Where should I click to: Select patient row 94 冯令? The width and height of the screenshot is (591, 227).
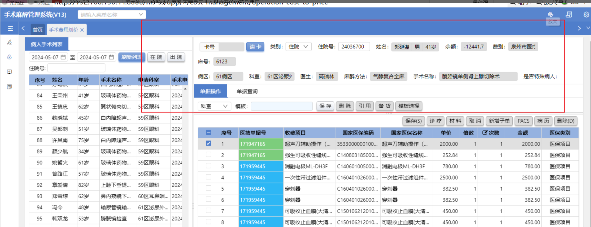click(105, 207)
